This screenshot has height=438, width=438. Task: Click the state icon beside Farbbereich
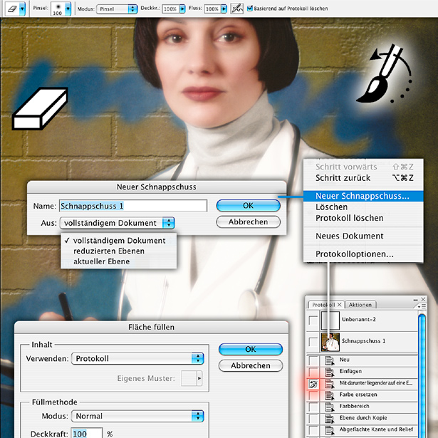[330, 407]
